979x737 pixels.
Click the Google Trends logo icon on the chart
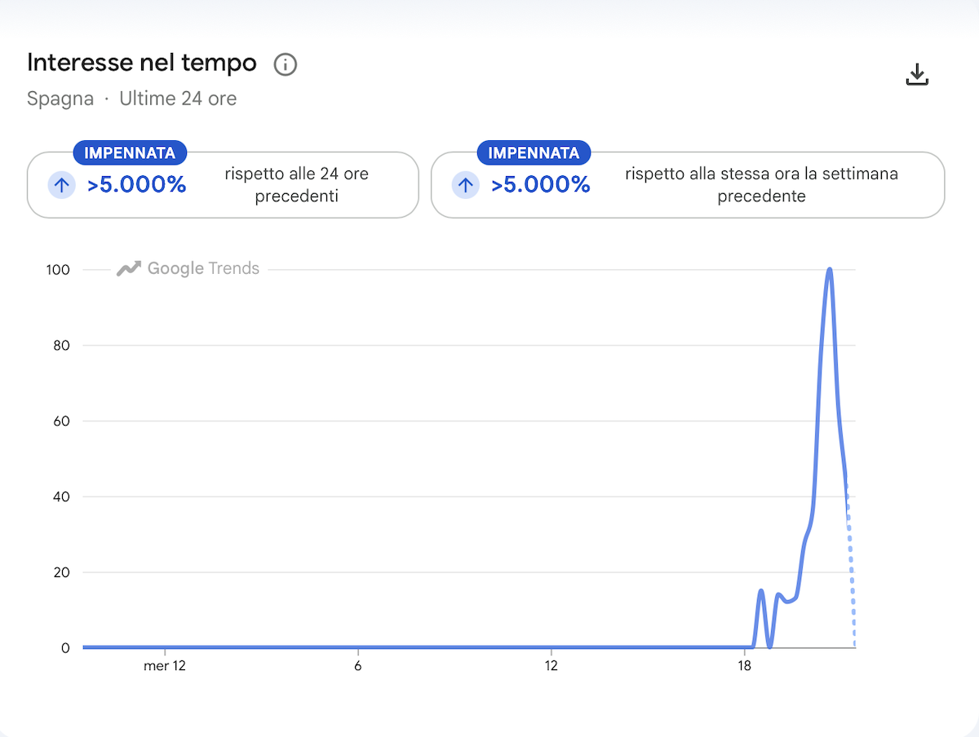(129, 268)
